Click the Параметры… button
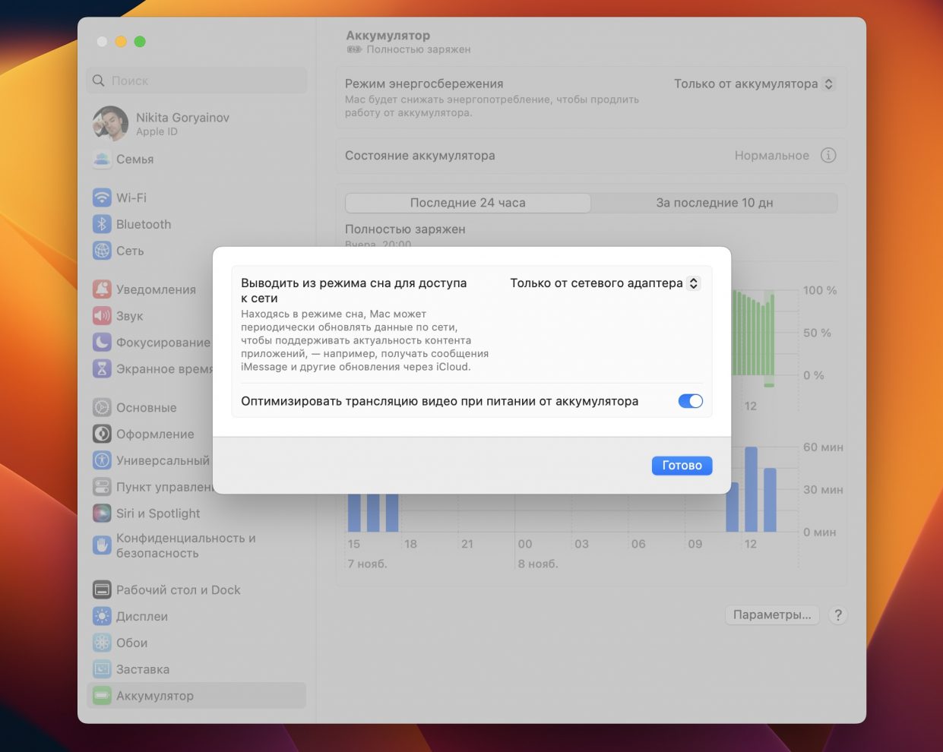 (x=772, y=615)
